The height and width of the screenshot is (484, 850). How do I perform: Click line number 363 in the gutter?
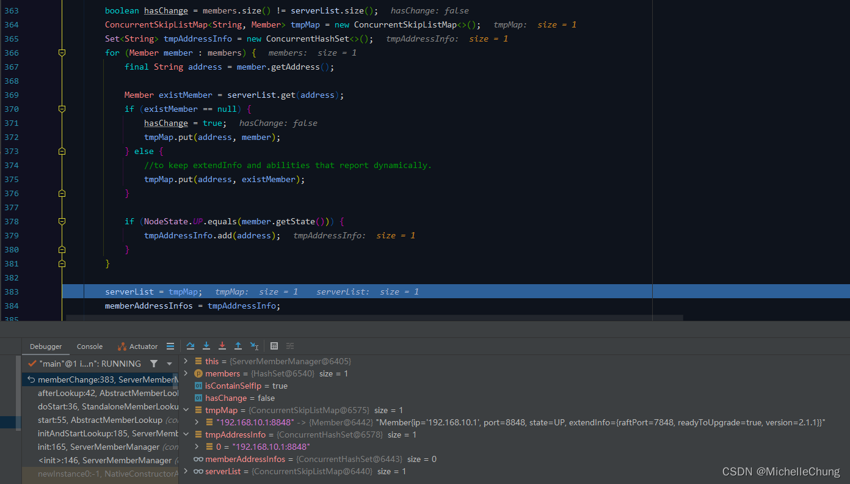point(11,10)
